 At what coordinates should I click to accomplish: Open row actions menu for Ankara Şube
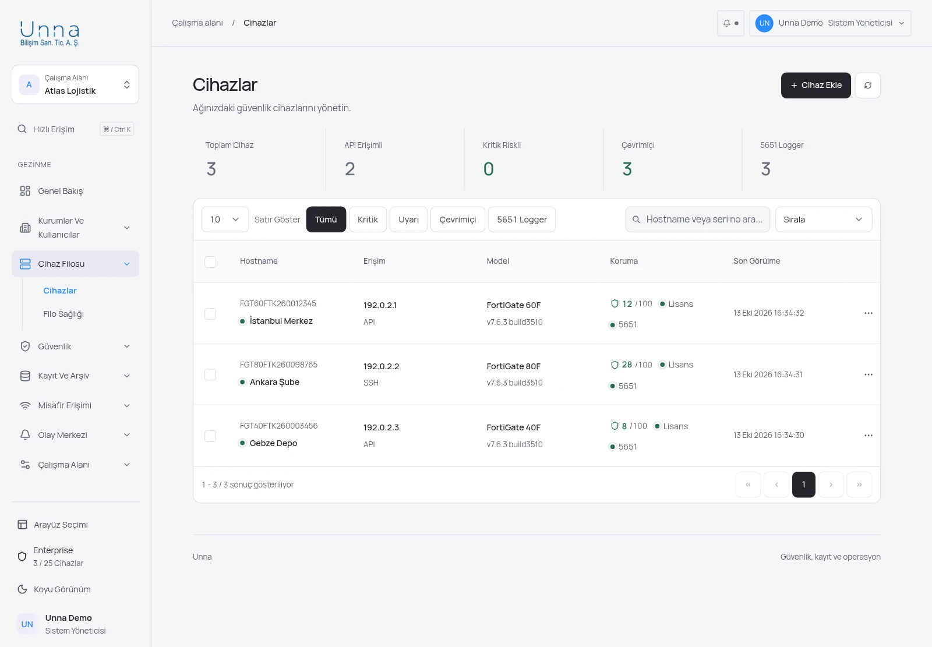pos(869,374)
